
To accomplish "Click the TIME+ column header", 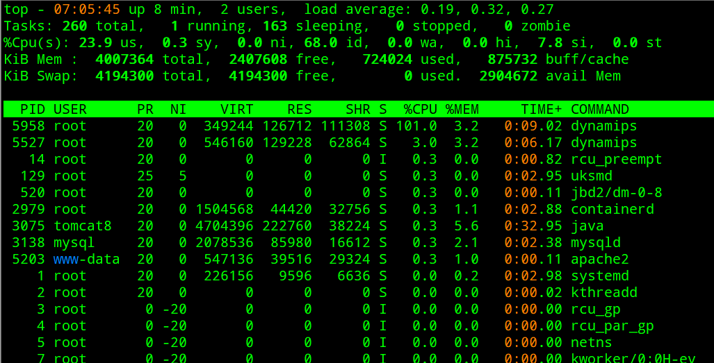I will tap(542, 109).
